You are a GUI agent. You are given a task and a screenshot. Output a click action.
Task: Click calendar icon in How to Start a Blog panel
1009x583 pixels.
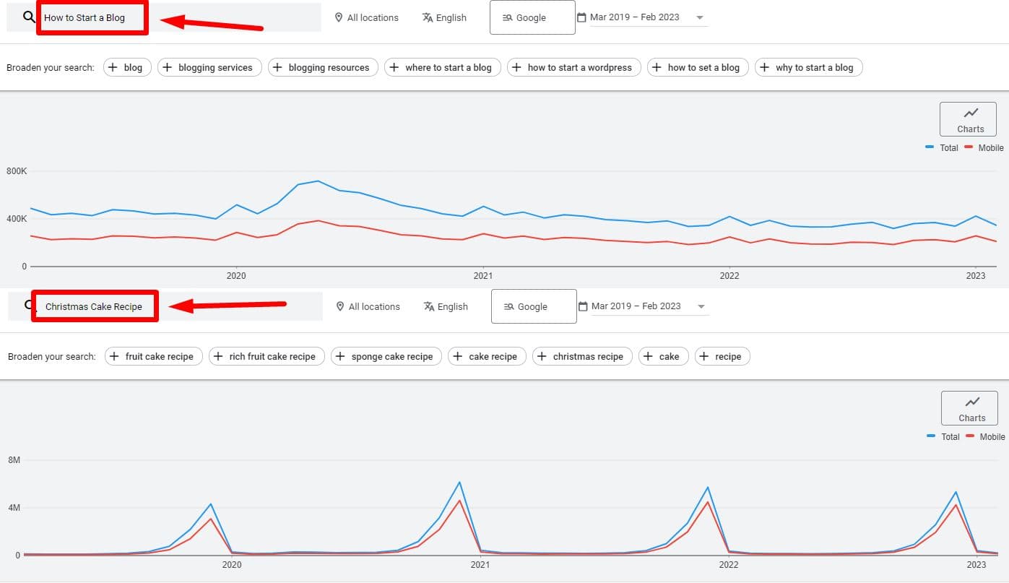pyautogui.click(x=581, y=17)
